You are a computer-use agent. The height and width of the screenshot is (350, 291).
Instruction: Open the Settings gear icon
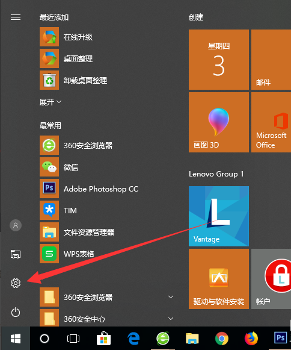[x=16, y=283]
